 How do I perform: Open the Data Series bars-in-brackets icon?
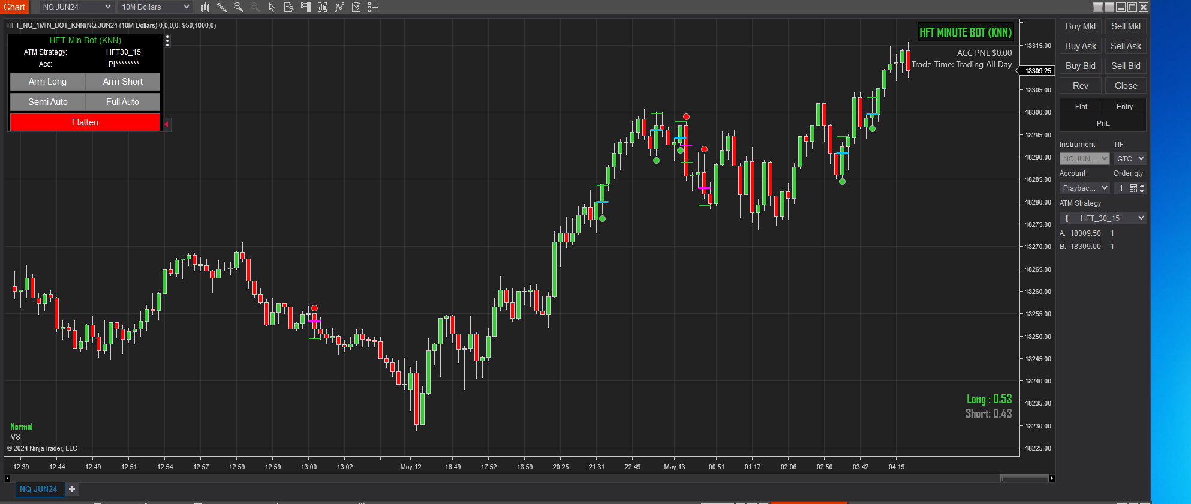coord(323,7)
